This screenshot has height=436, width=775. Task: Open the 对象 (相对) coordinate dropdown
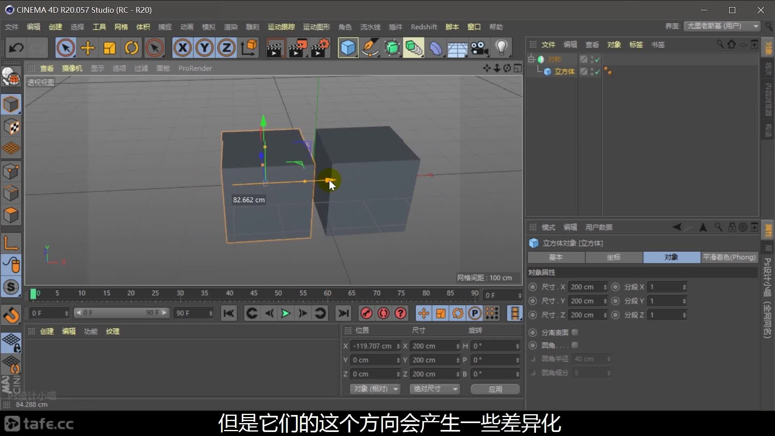point(376,389)
